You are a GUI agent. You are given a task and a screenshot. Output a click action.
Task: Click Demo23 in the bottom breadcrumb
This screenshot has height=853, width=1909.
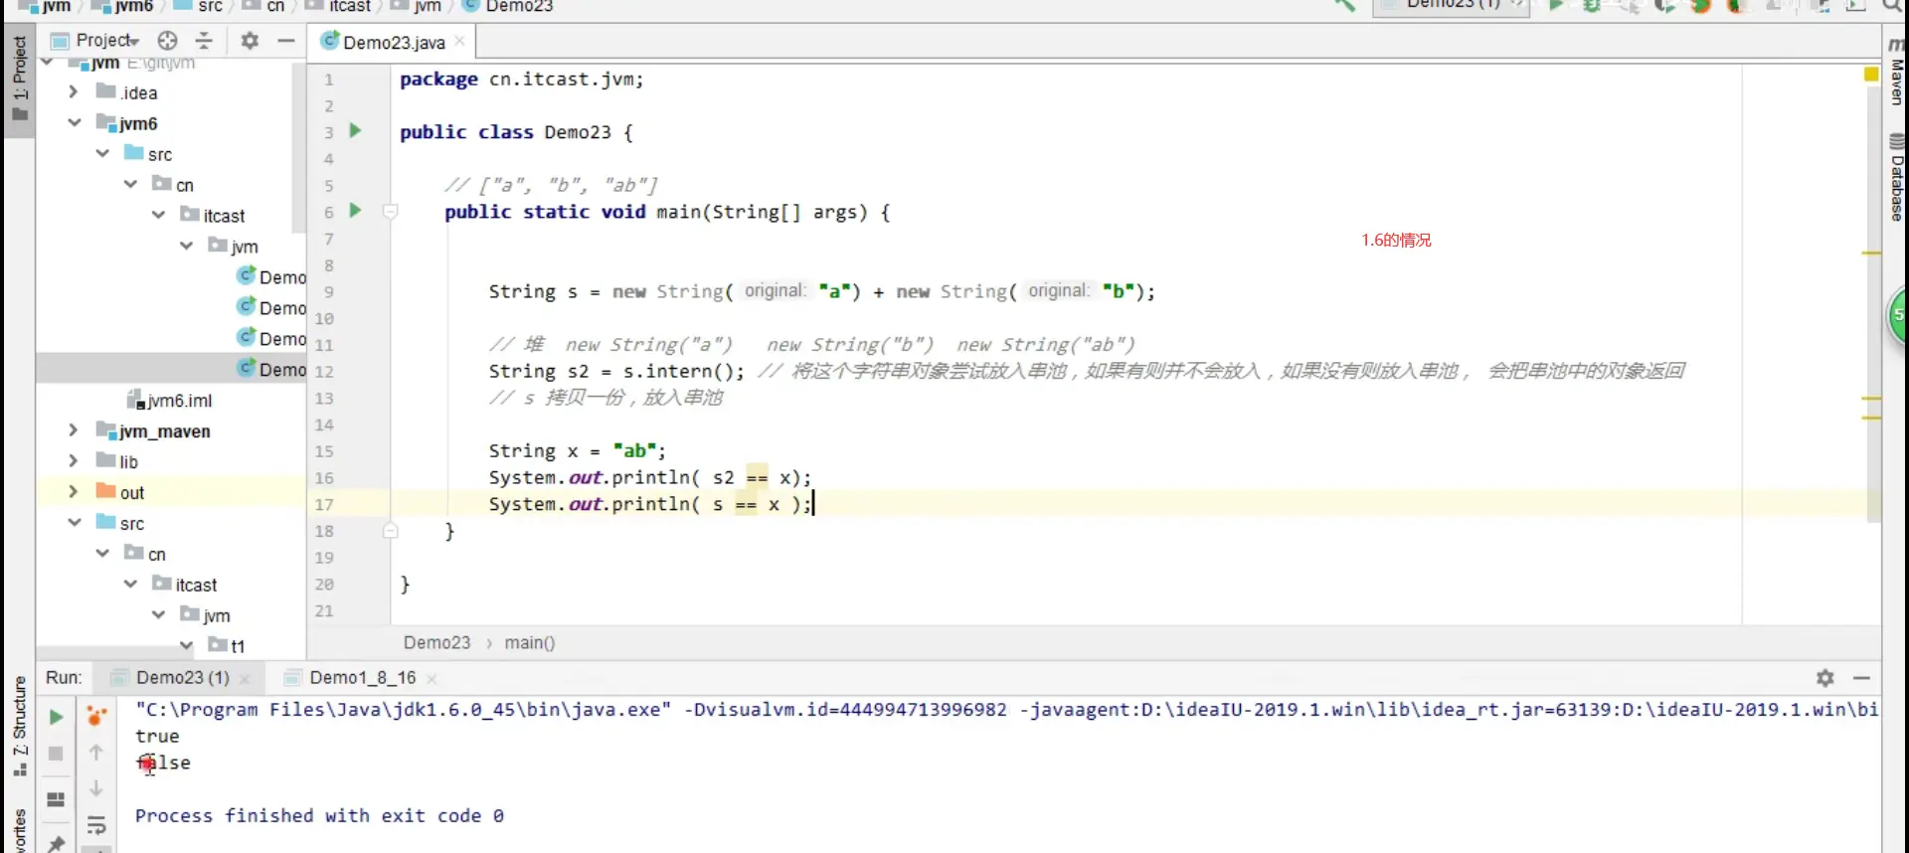[x=436, y=643]
